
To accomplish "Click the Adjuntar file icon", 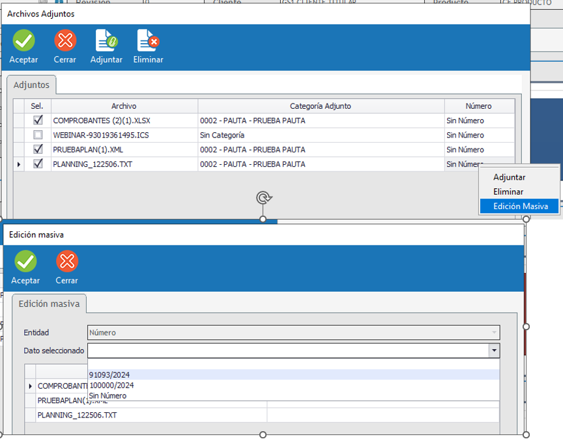I will (106, 40).
